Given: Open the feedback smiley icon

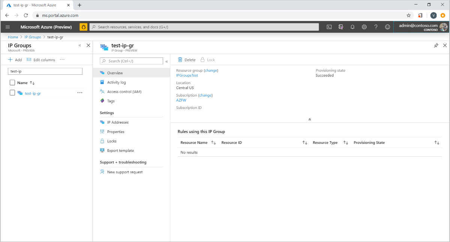Looking at the screenshot, I should 387,27.
